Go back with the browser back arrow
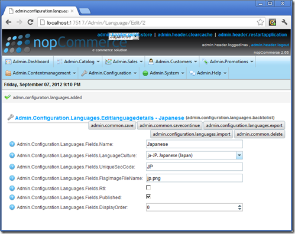Viewport: 295px width, 234px height. 8,22
